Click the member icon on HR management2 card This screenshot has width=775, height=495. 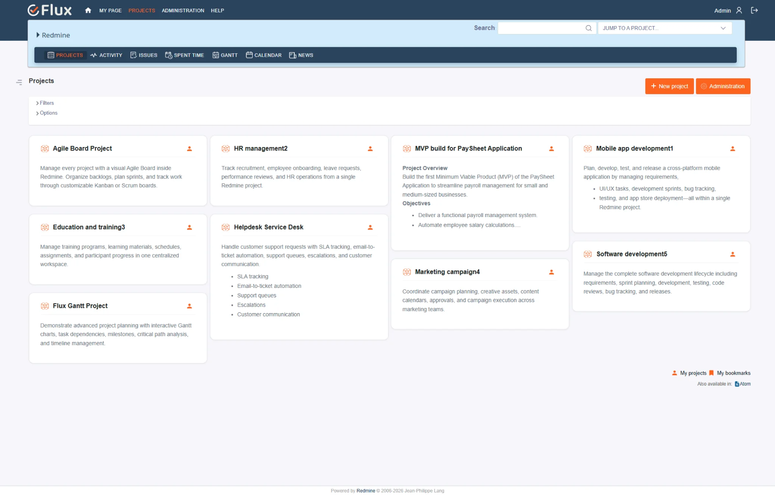coord(370,149)
